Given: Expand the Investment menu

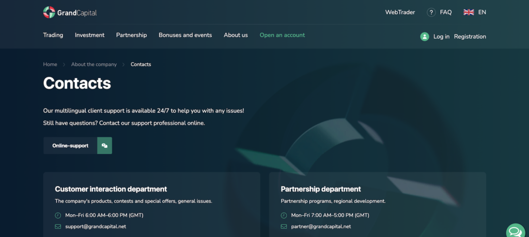Looking at the screenshot, I should pos(89,35).
